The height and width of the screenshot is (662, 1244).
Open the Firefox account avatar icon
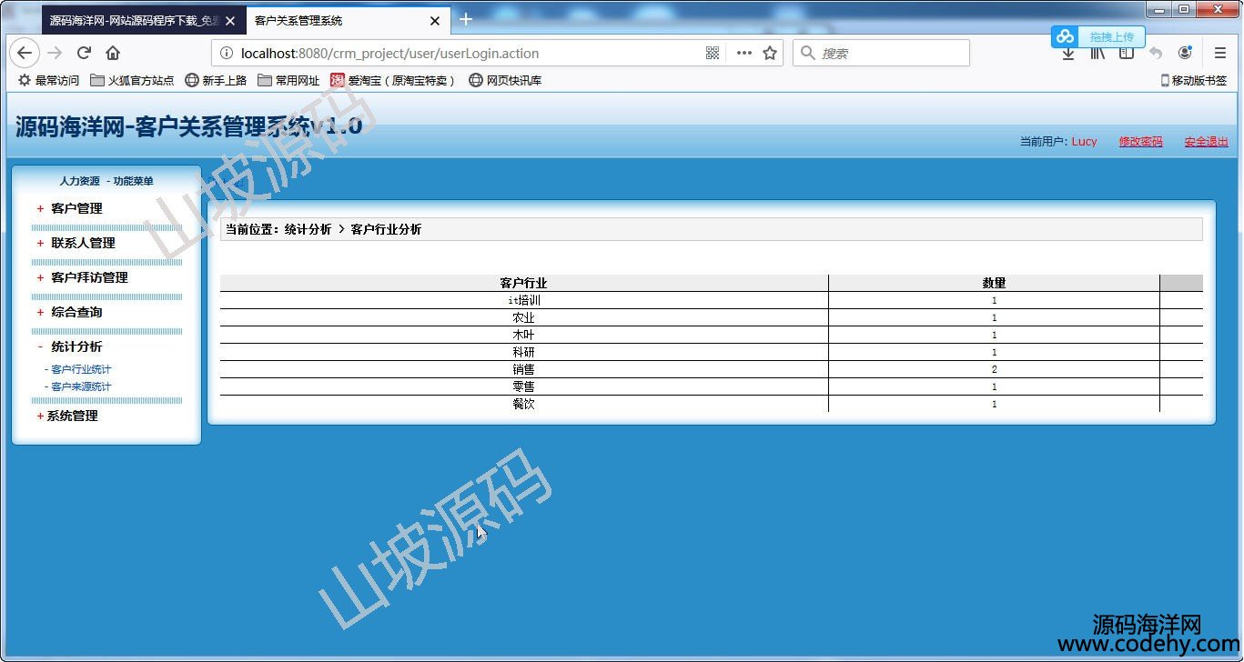click(x=1185, y=54)
